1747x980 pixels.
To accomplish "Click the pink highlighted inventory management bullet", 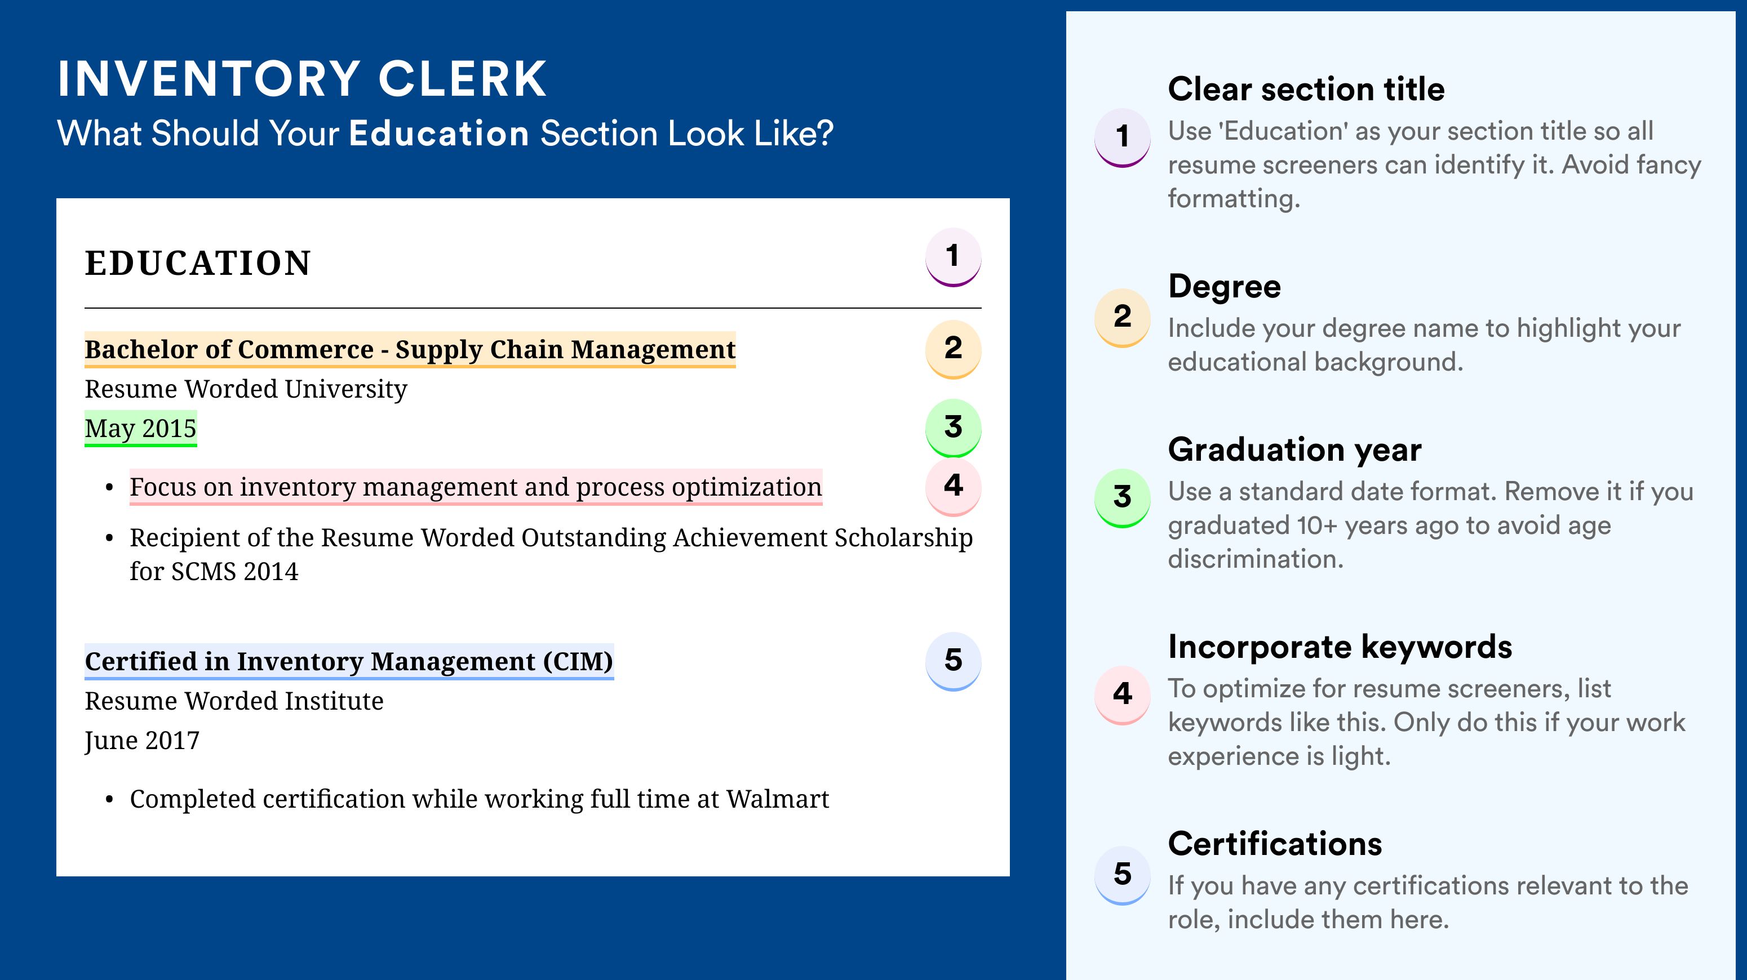I will pyautogui.click(x=476, y=487).
